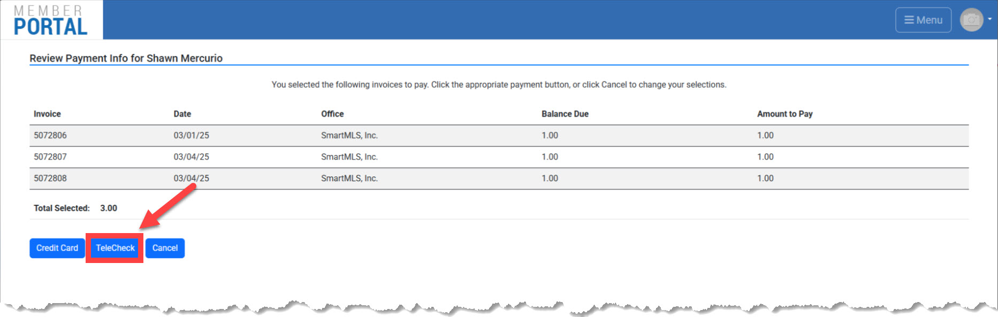Select the Office column header

pyautogui.click(x=332, y=114)
